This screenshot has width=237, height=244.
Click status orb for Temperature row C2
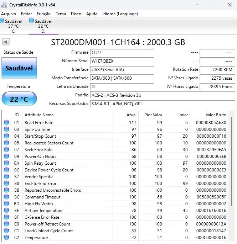[x=6, y=238]
